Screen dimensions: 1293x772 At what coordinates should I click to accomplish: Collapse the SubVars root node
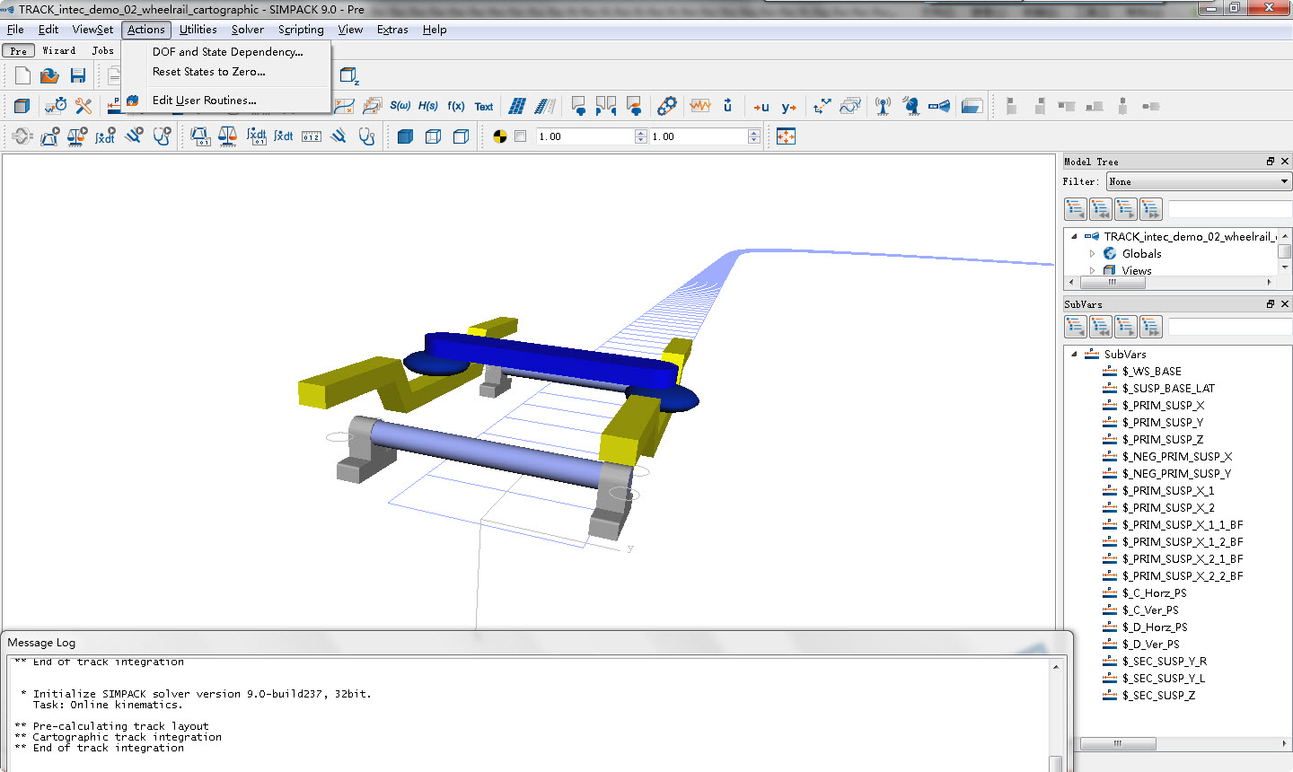[x=1074, y=355]
